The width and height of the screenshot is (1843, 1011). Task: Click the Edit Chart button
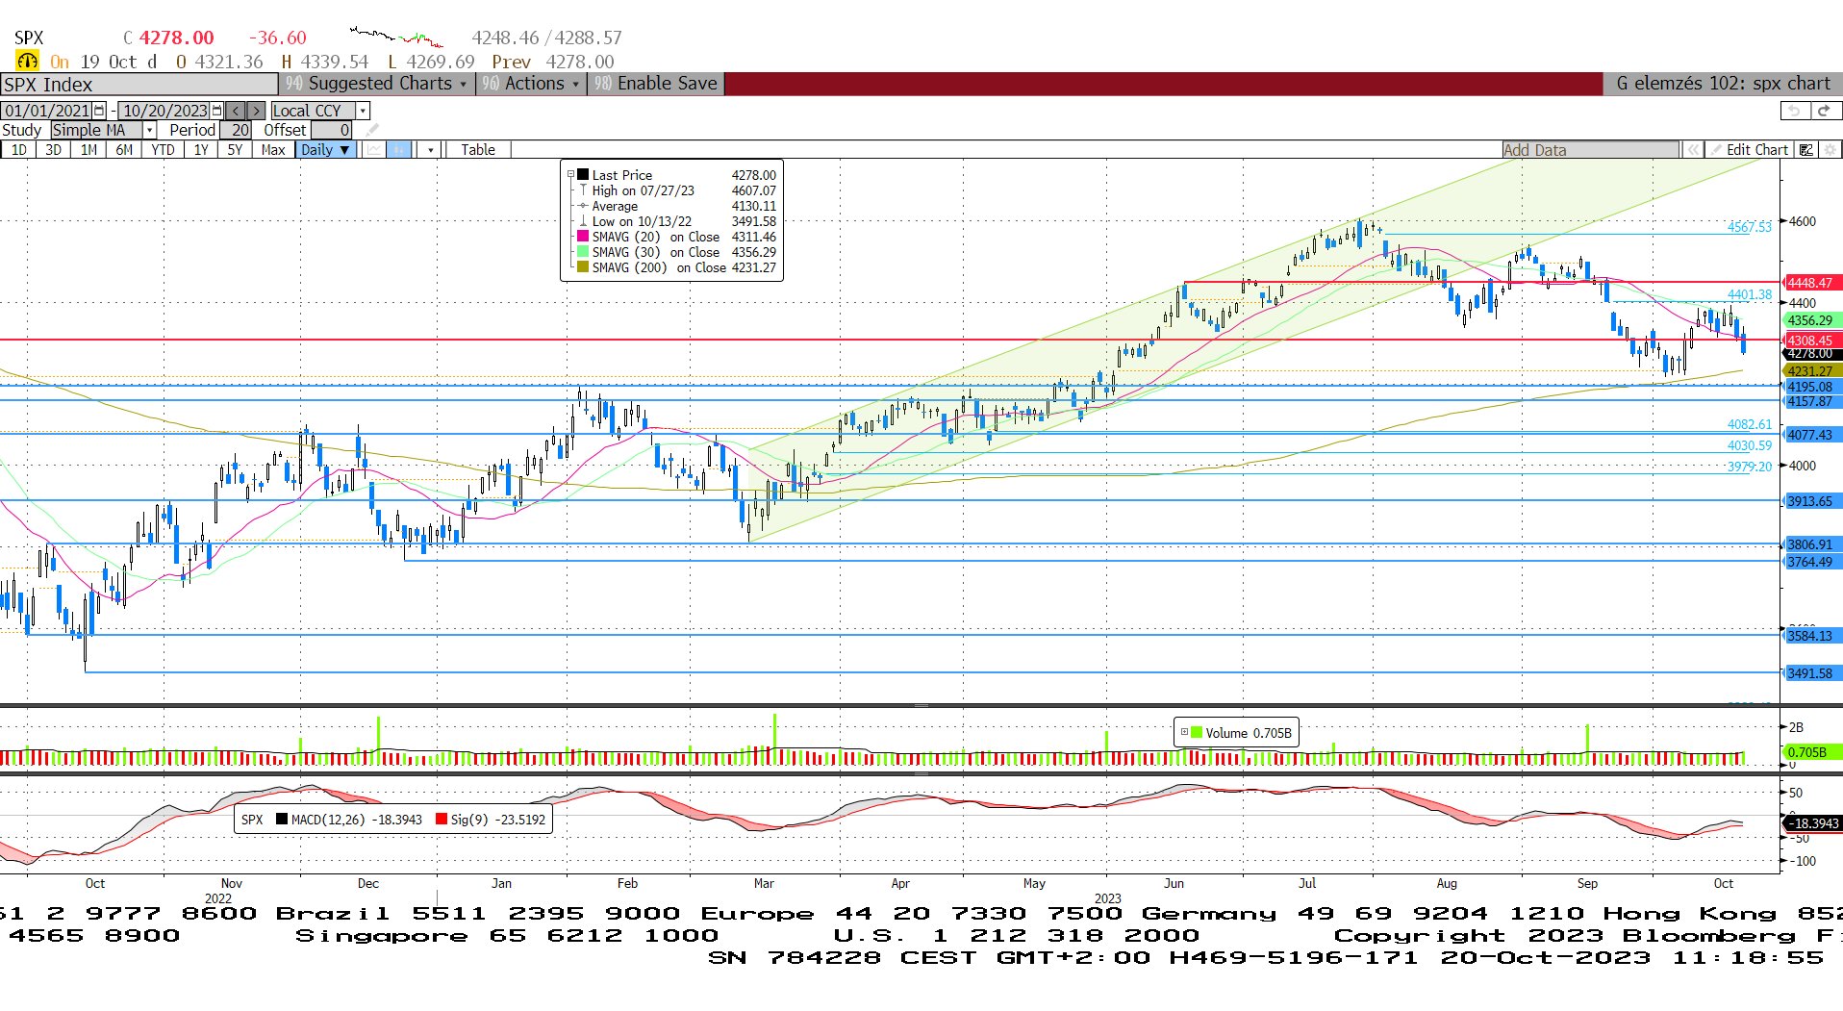coord(1748,150)
